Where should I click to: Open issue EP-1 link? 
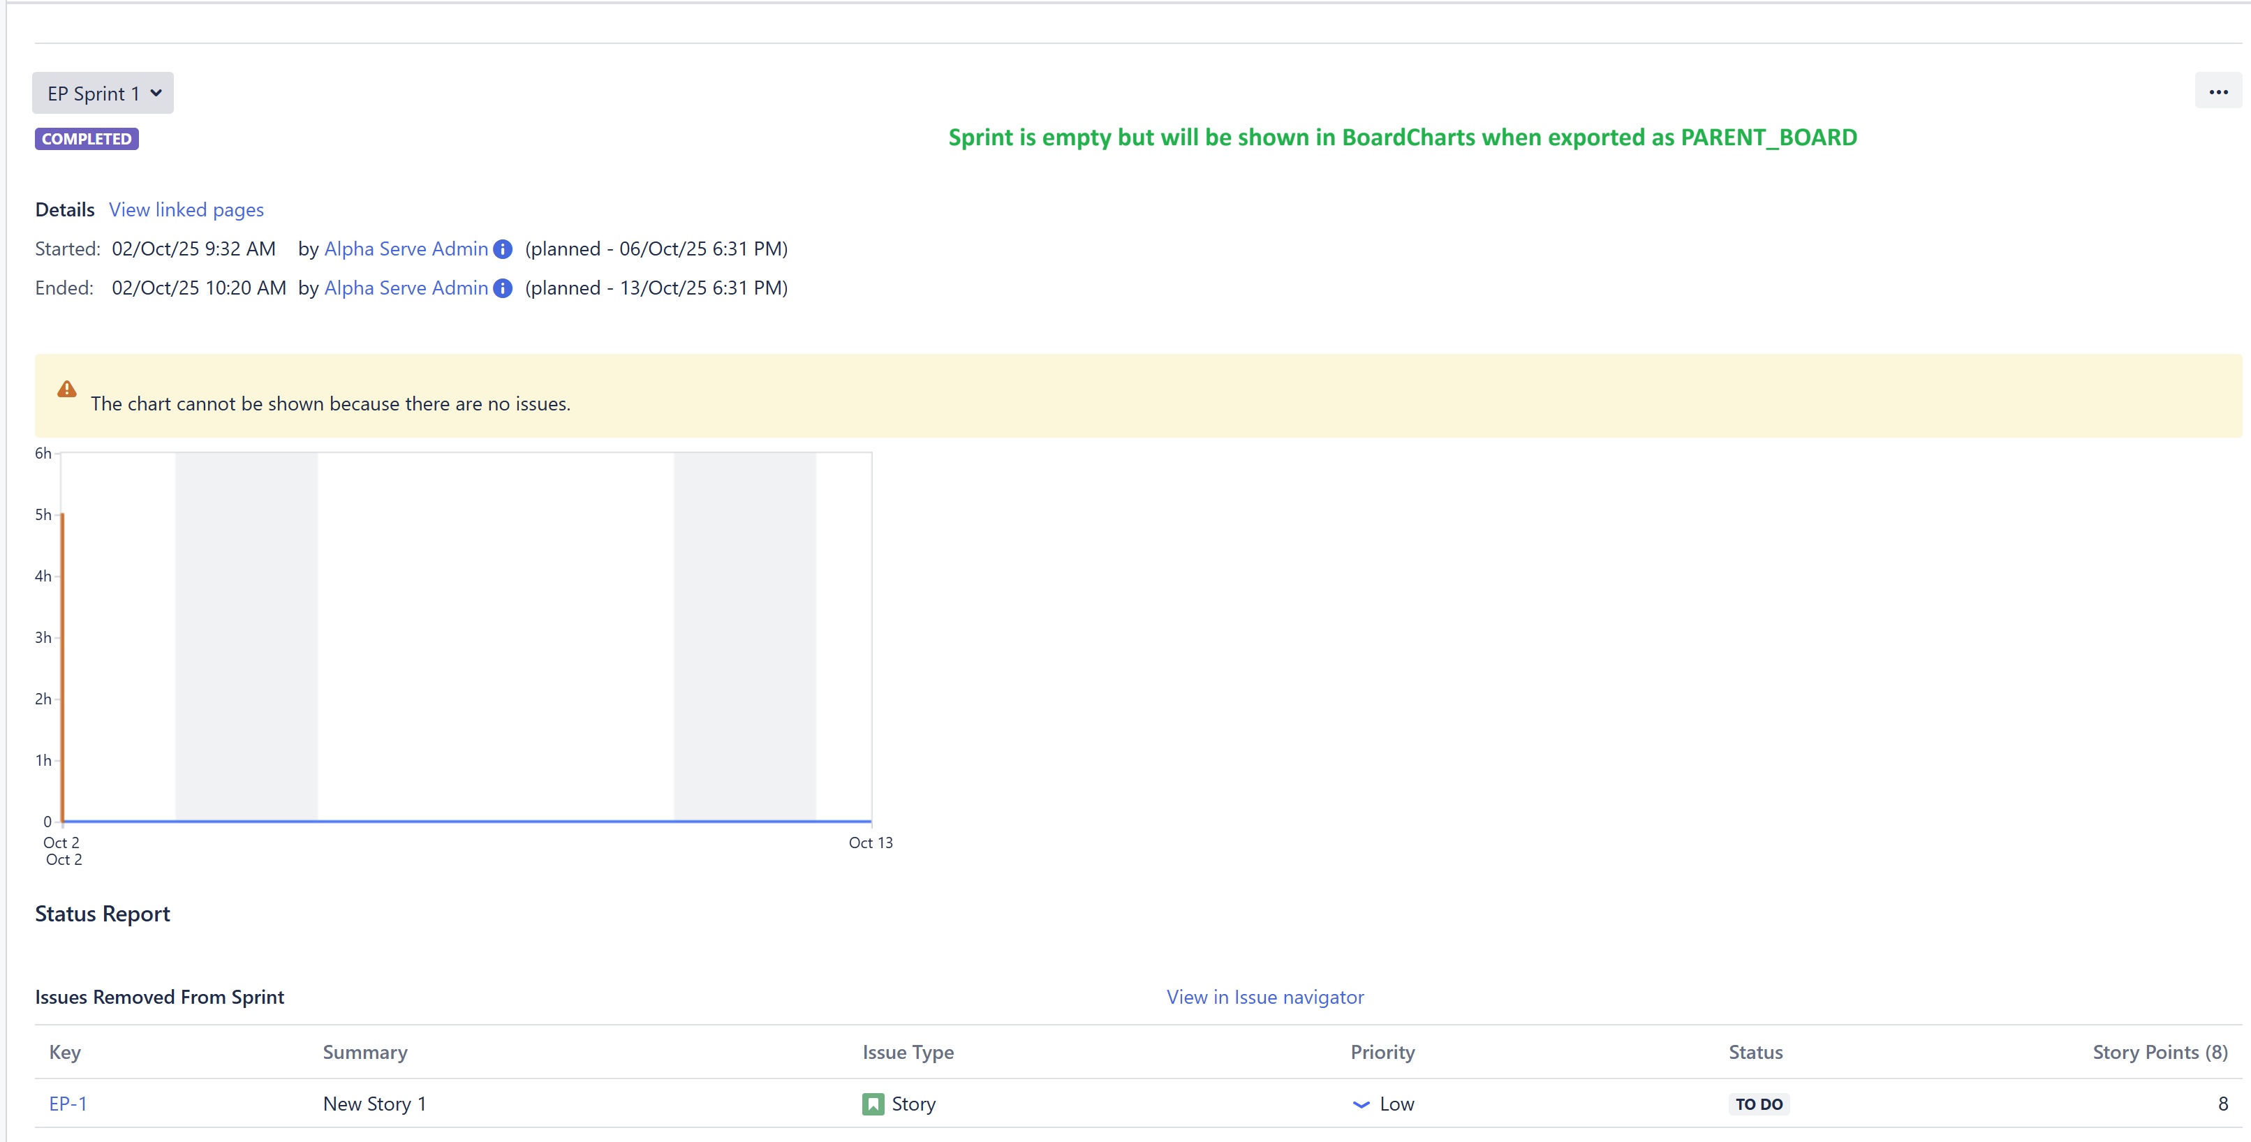(x=67, y=1104)
